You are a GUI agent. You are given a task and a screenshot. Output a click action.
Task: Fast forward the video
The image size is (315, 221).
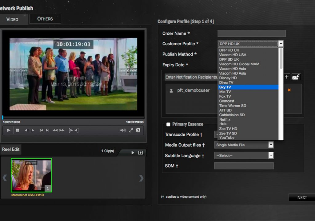point(62,130)
